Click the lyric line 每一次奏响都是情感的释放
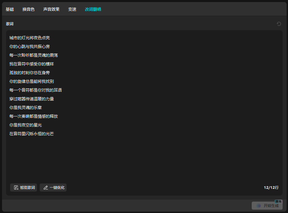Image resolution: width=288 pixels, height=213 pixels. pyautogui.click(x=33, y=116)
